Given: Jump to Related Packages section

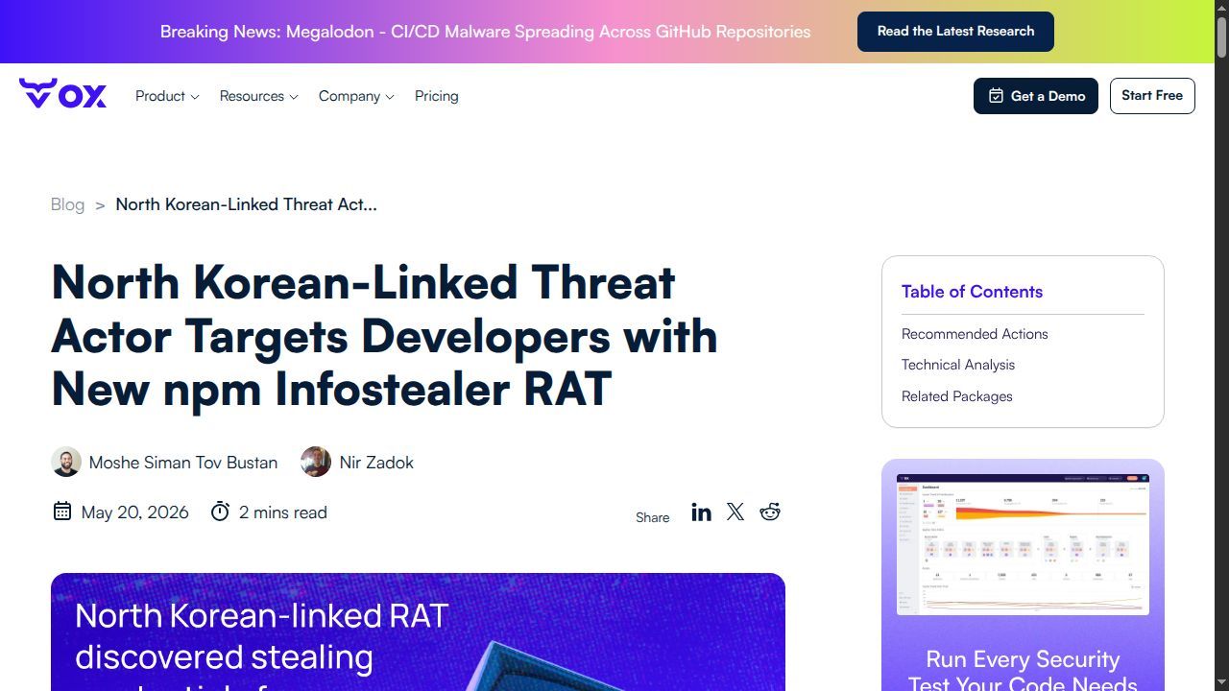Looking at the screenshot, I should (x=957, y=396).
